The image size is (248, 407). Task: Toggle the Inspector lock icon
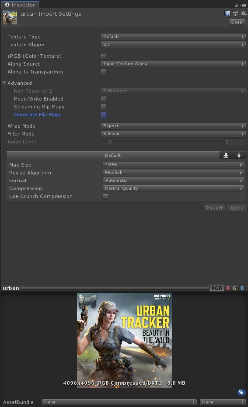(236, 5)
